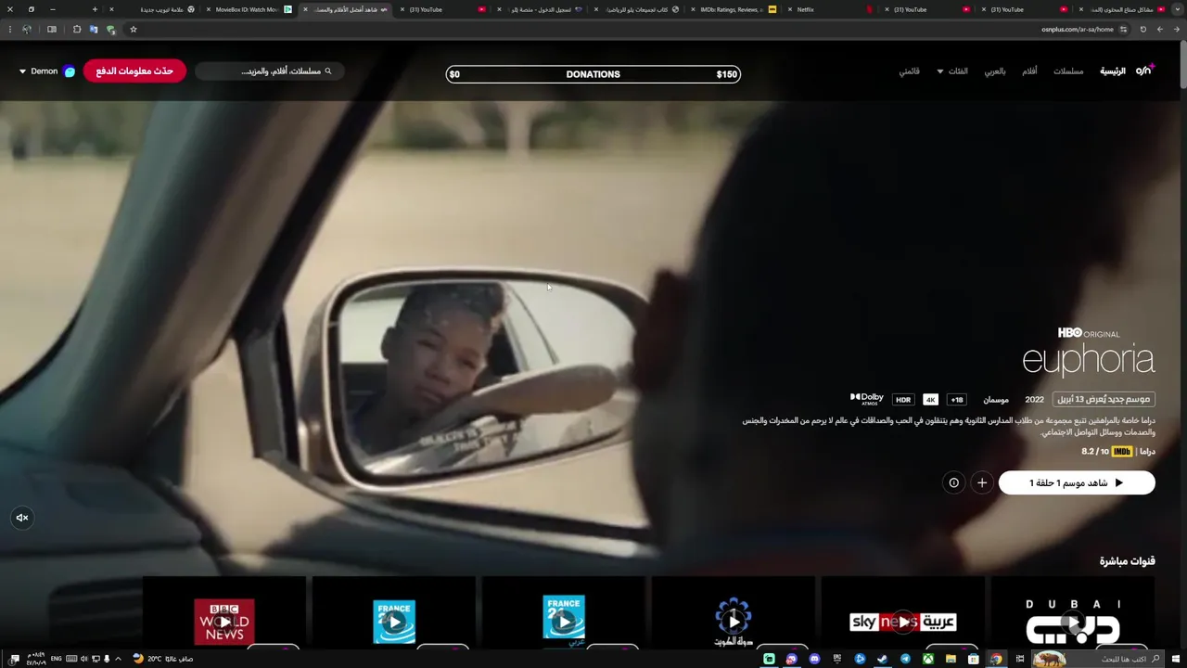
Task: Open Xbox app from the taskbar
Action: click(928, 659)
